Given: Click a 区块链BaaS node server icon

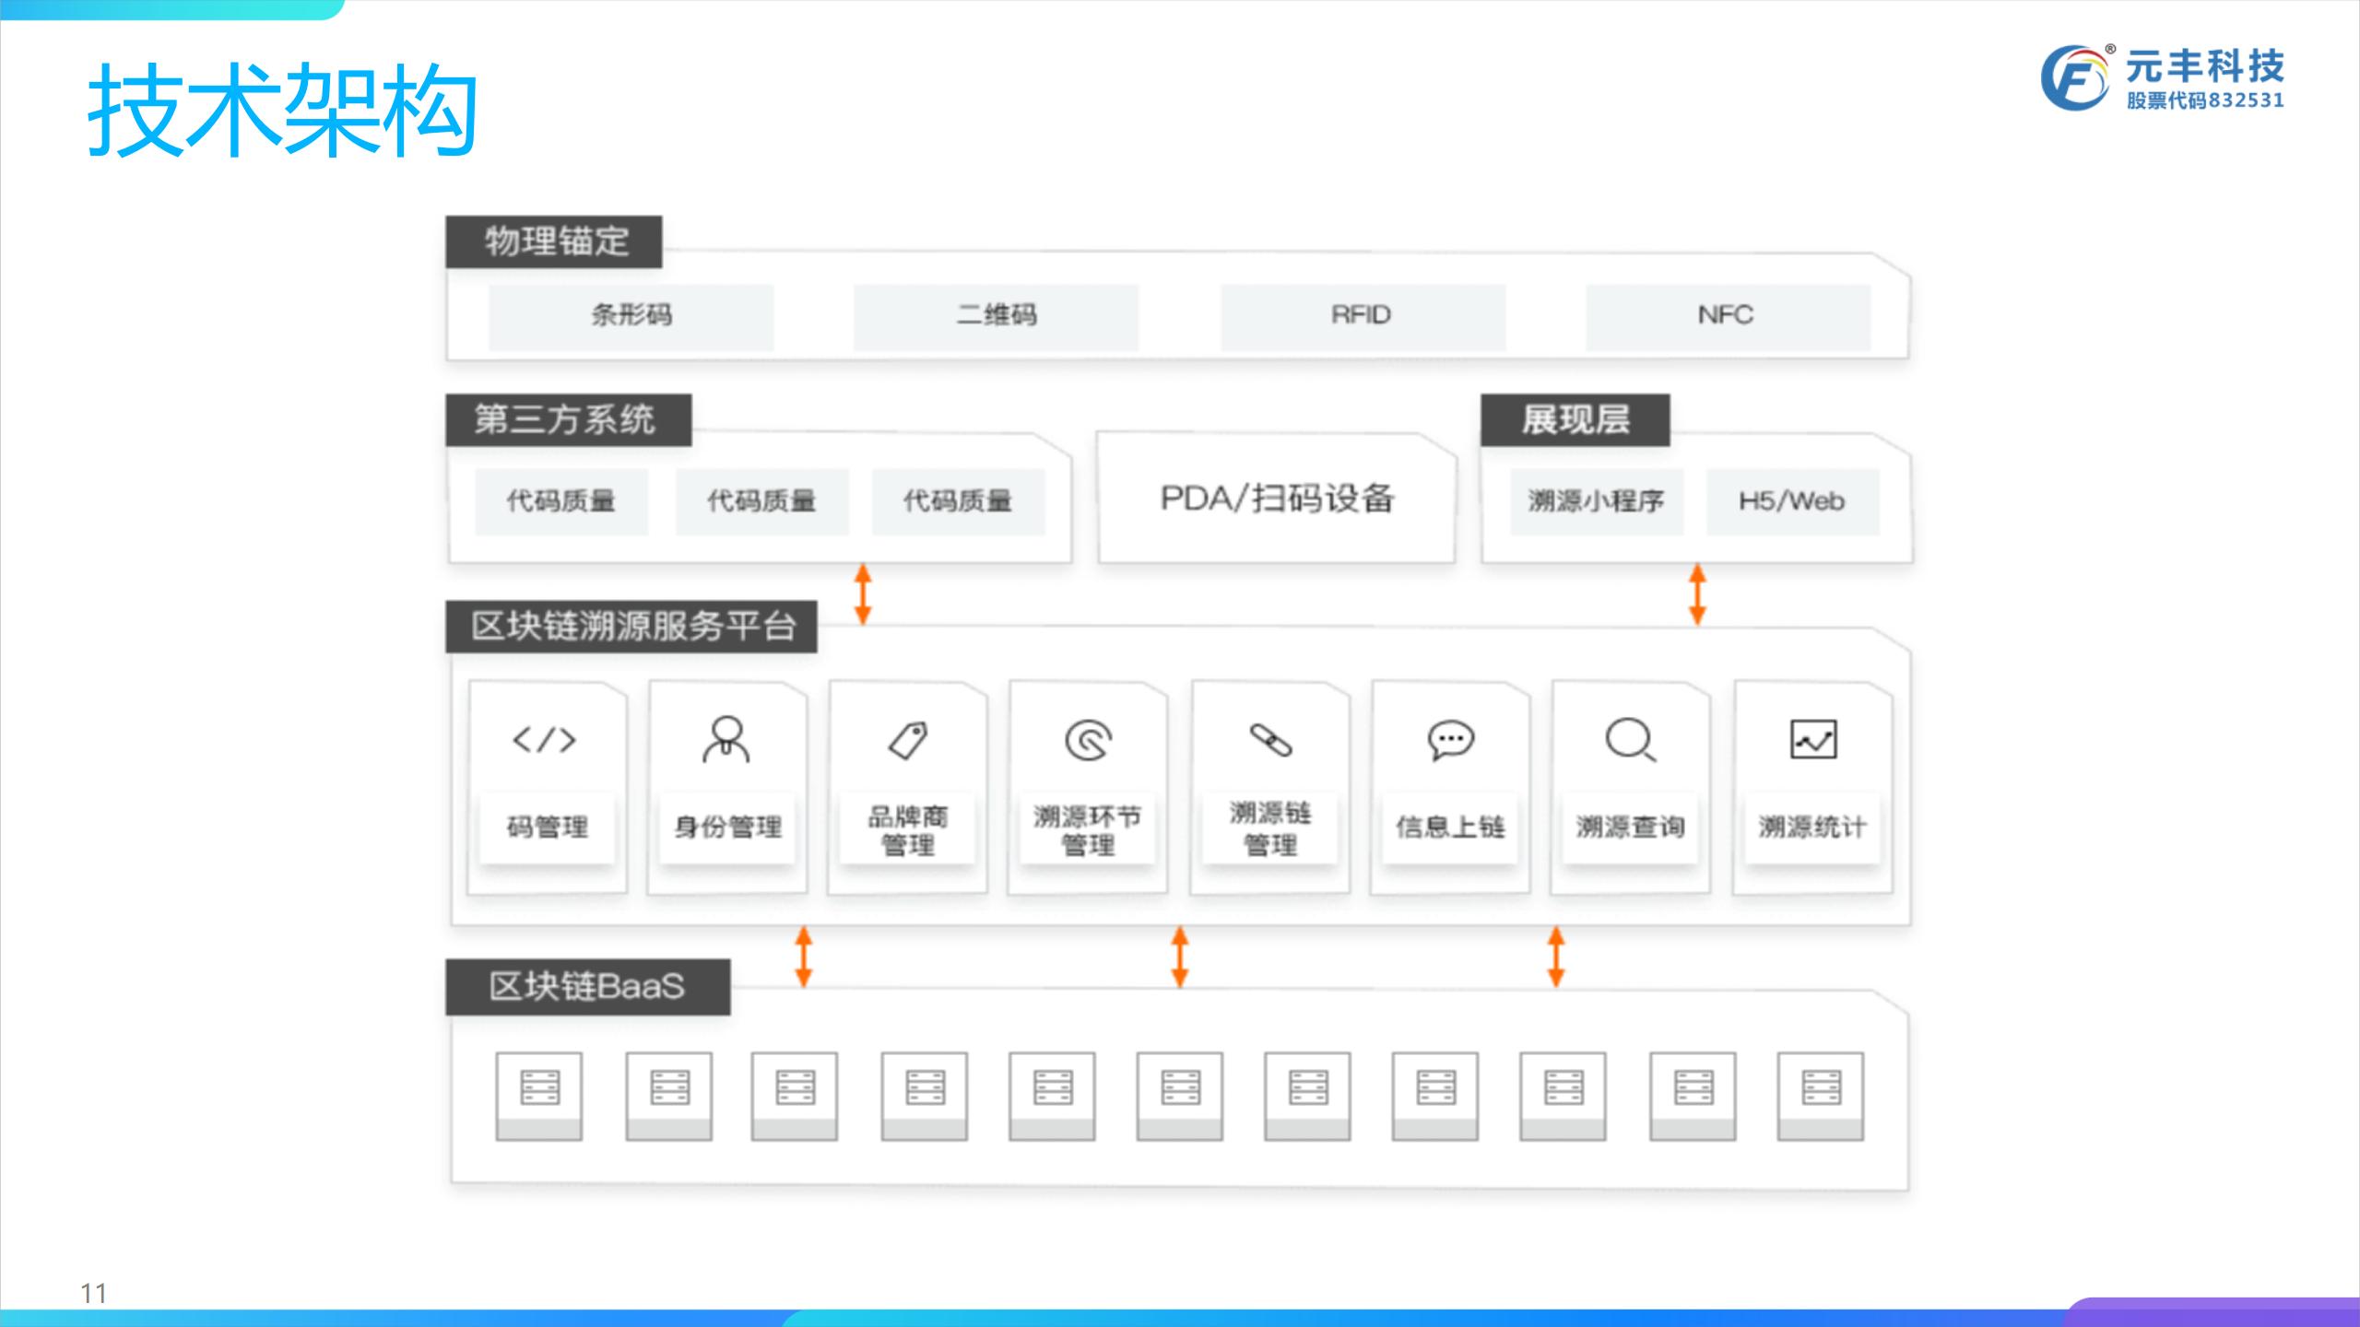Looking at the screenshot, I should (x=539, y=1089).
